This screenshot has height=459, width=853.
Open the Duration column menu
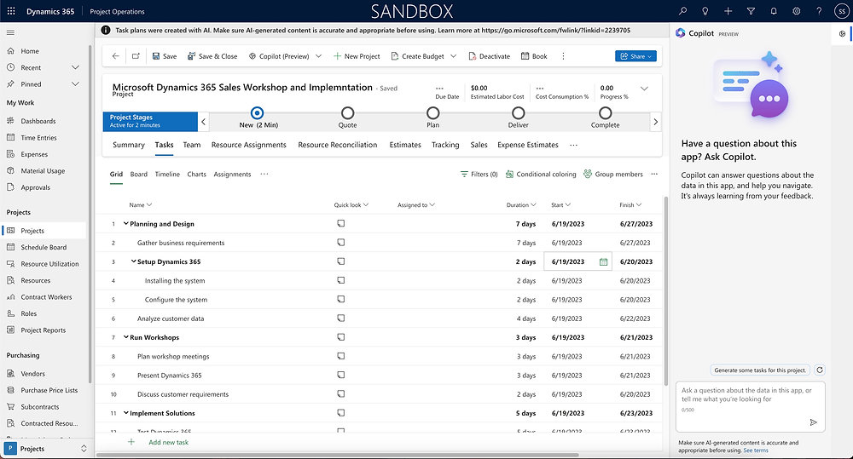521,204
